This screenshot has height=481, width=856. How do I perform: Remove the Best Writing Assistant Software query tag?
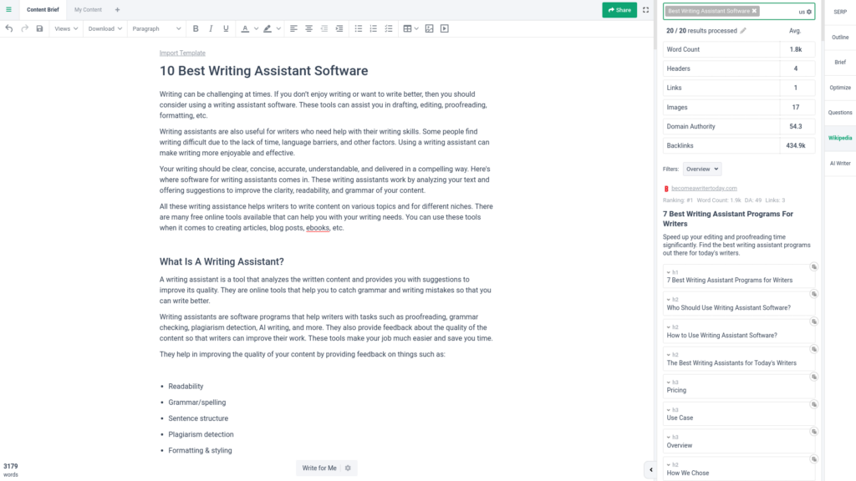tap(755, 11)
